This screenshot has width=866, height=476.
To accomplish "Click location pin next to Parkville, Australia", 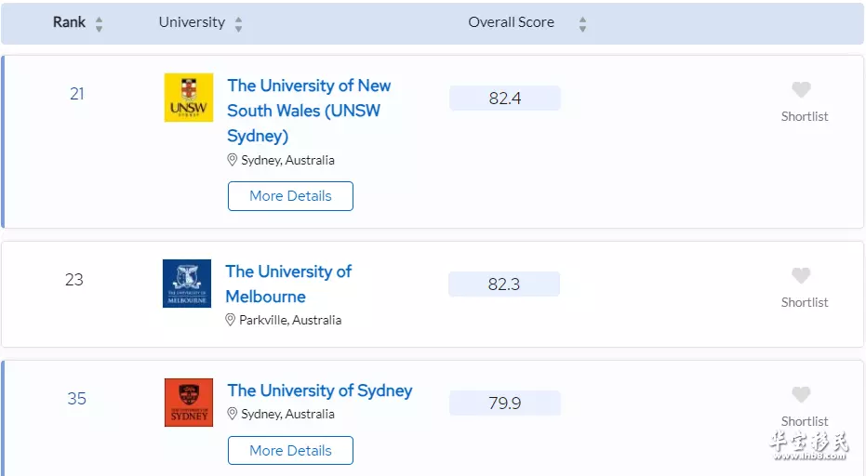I will click(231, 320).
